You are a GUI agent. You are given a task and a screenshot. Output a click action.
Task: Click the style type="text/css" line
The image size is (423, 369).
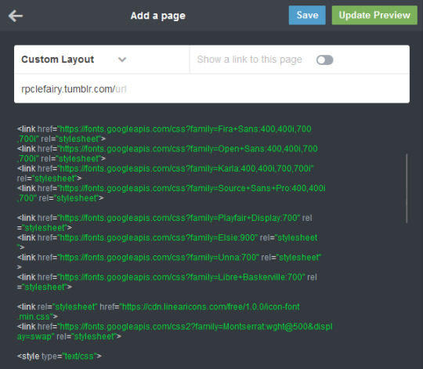click(x=60, y=356)
